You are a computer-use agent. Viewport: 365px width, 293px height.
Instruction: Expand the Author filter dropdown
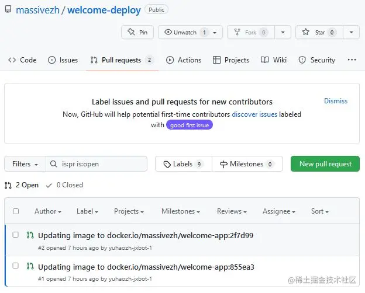(x=48, y=211)
